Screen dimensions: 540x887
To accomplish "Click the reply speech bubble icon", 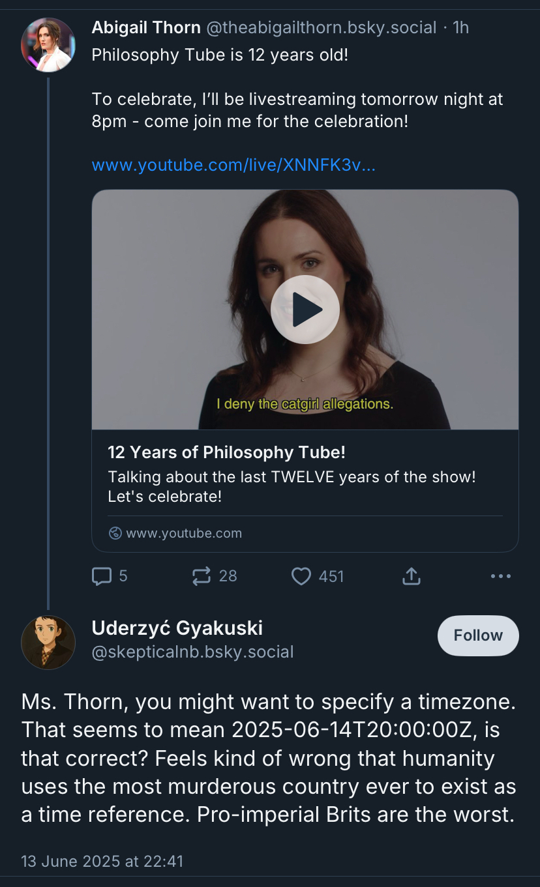I will coord(102,576).
